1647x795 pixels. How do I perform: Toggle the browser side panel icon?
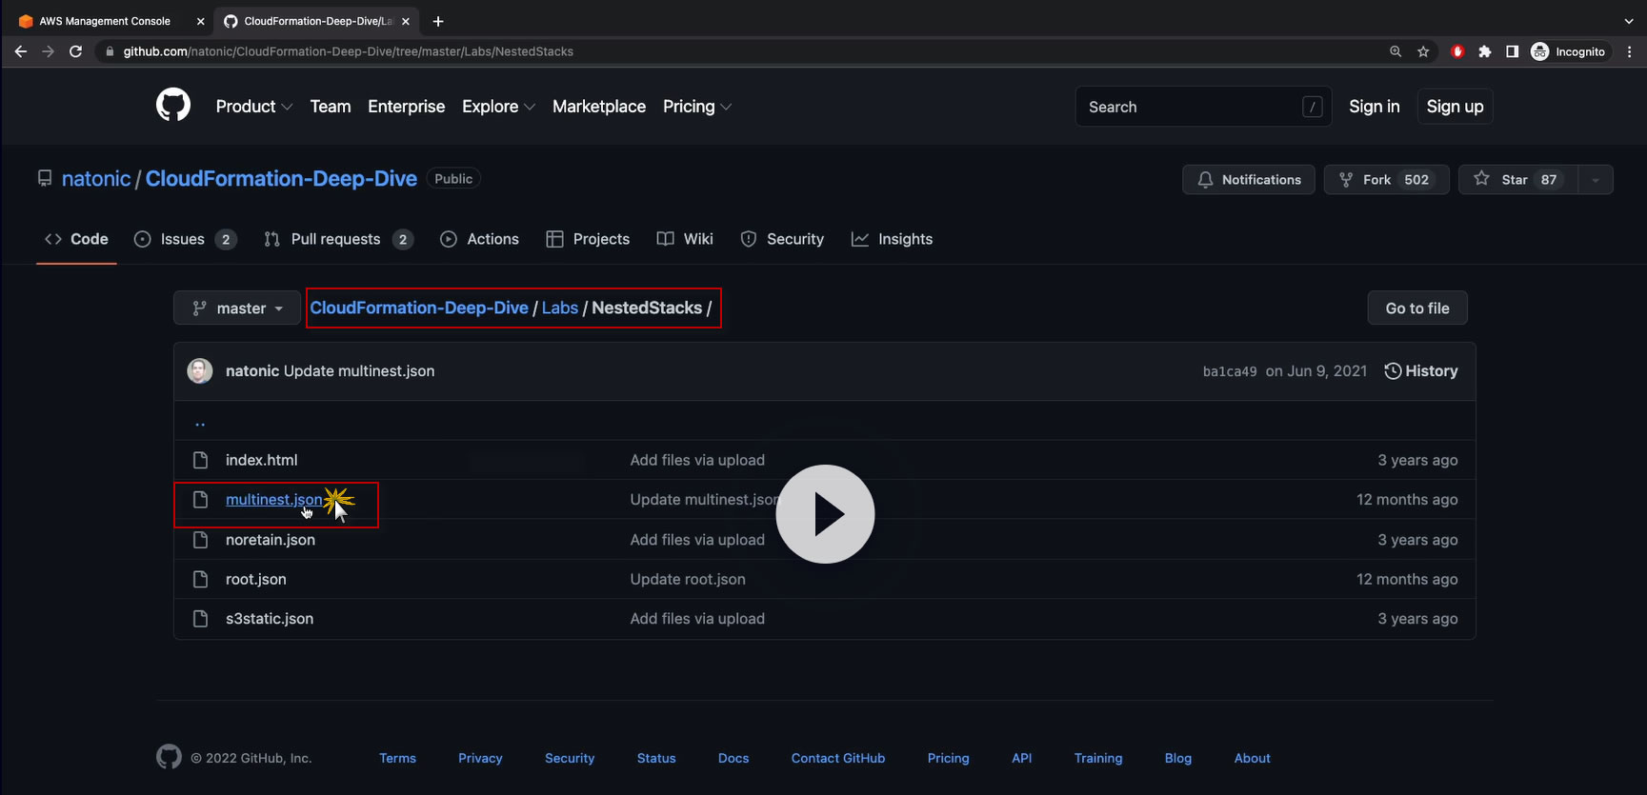point(1512,51)
